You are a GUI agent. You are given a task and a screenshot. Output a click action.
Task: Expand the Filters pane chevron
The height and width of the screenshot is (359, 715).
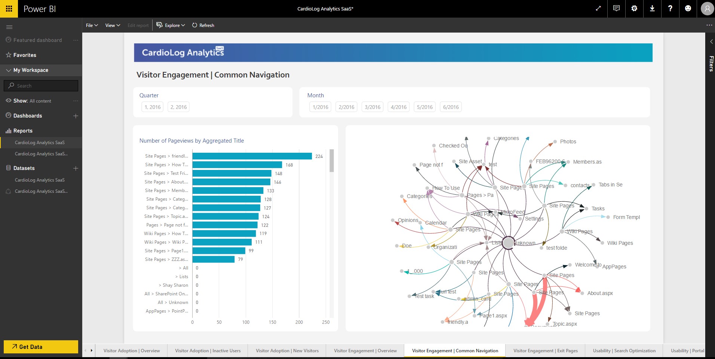coord(711,42)
